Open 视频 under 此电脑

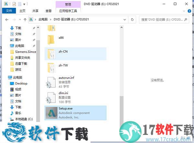[18, 89]
